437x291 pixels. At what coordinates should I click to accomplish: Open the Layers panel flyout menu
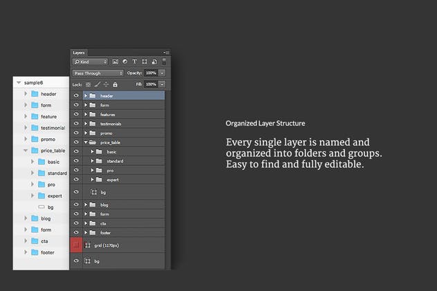(166, 52)
